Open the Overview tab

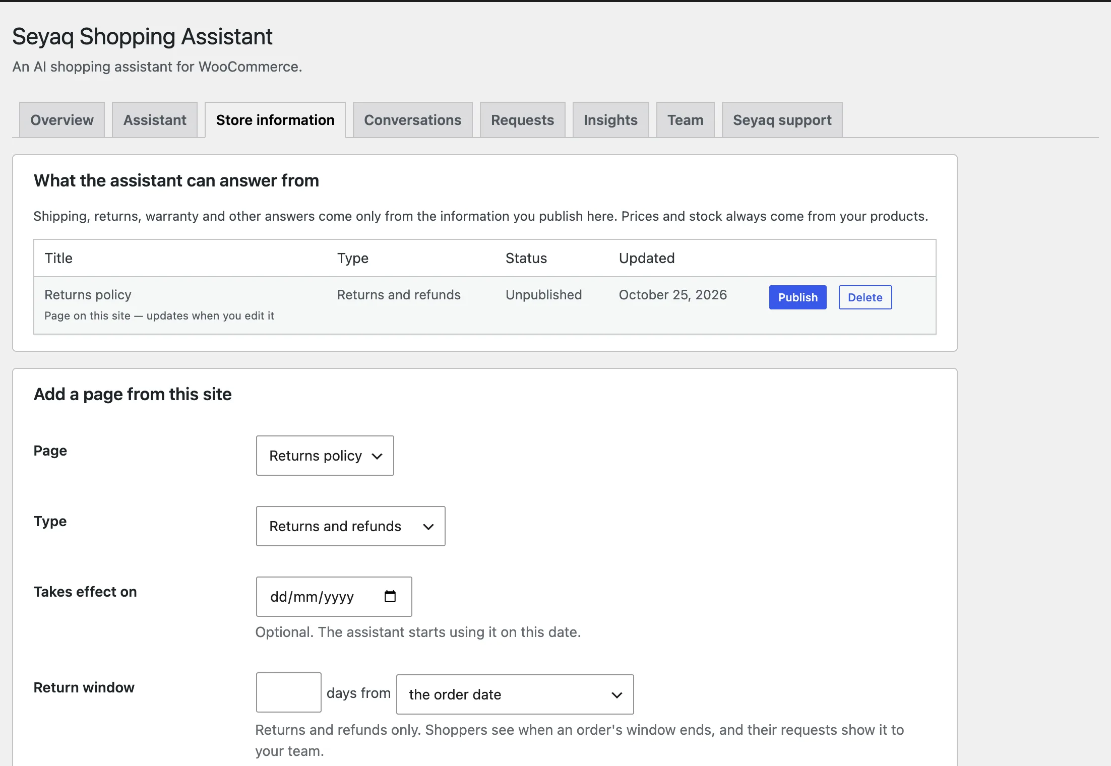pyautogui.click(x=62, y=120)
